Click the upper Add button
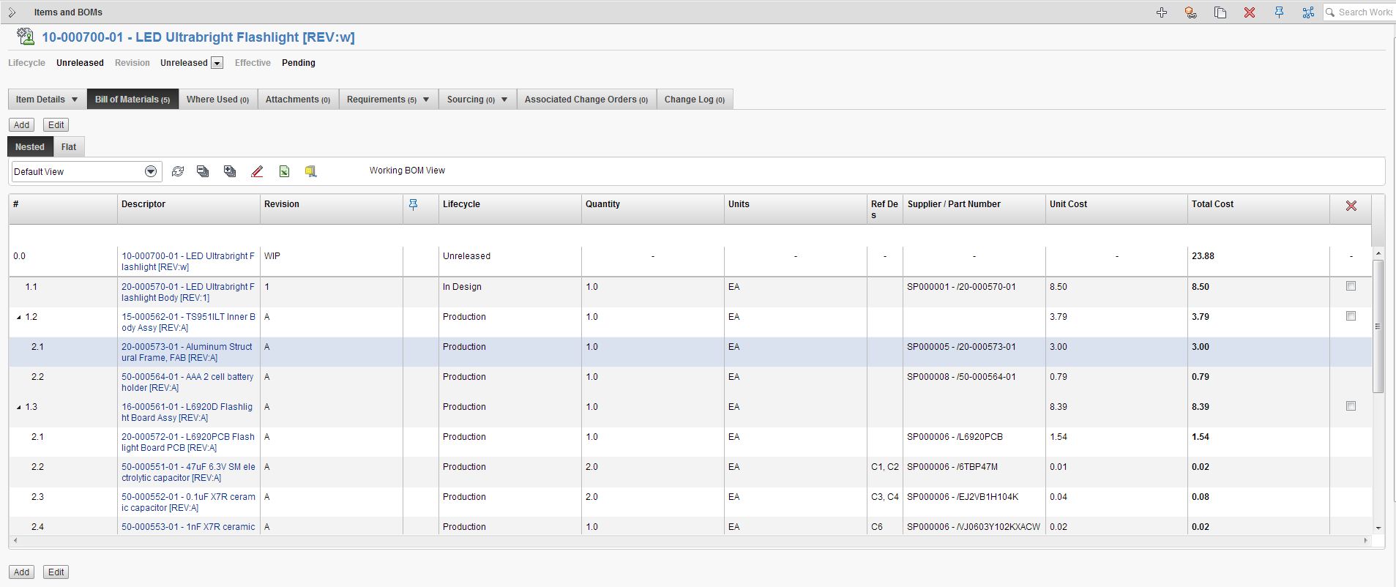 tap(22, 125)
